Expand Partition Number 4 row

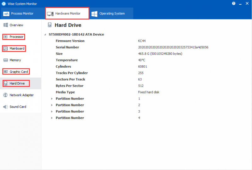(x=52, y=118)
